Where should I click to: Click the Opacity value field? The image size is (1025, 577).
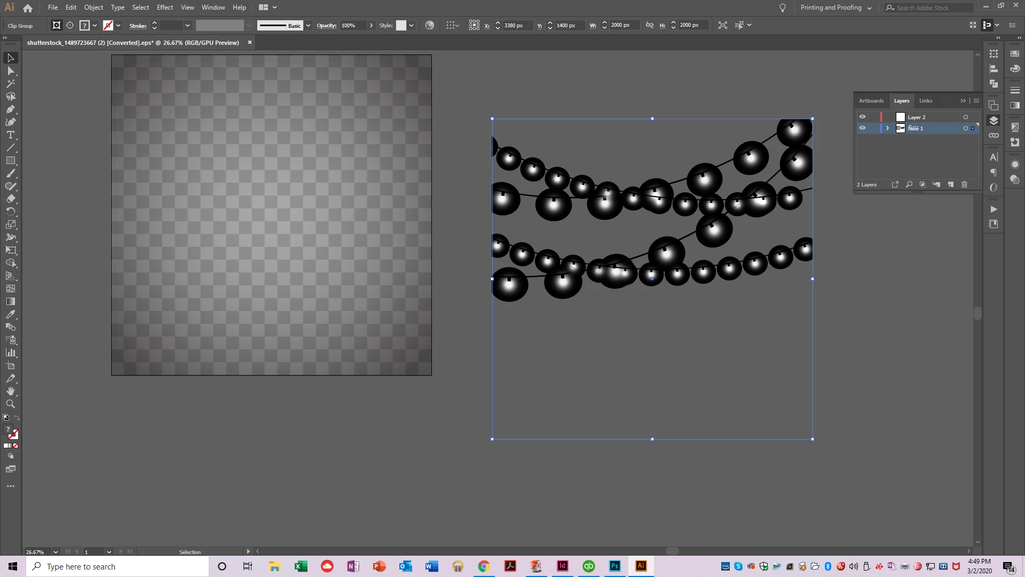tap(352, 26)
